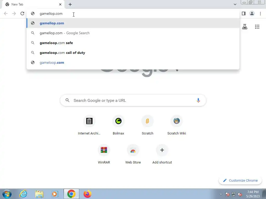Open the Internet Archive shortcut
Screen dimensions: 266x199
click(89, 125)
